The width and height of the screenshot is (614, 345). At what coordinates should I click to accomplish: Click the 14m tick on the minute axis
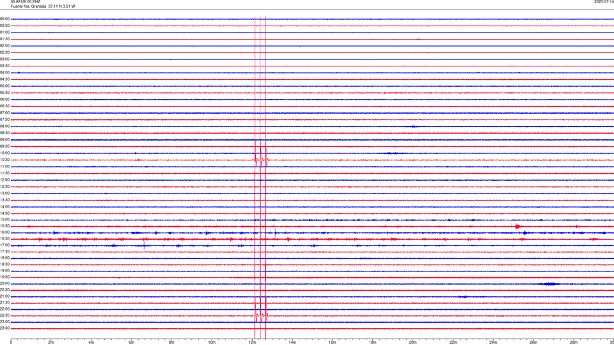tap(292, 342)
